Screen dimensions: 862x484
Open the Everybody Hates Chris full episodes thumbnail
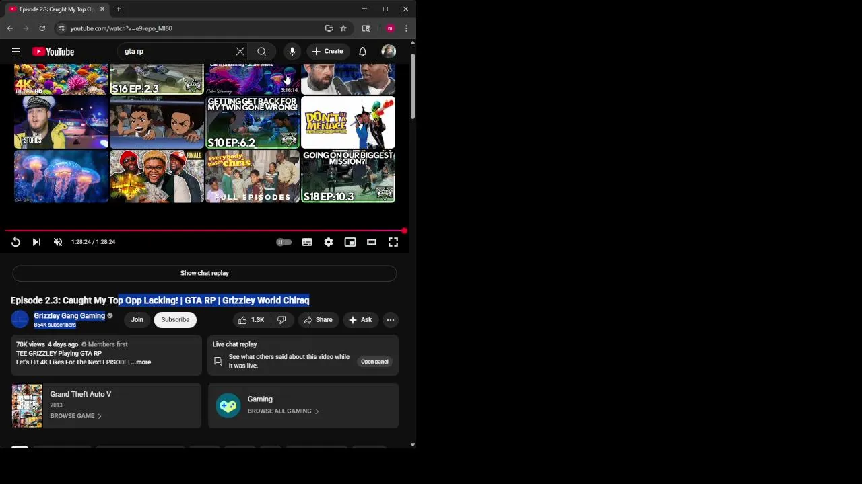[x=253, y=176]
